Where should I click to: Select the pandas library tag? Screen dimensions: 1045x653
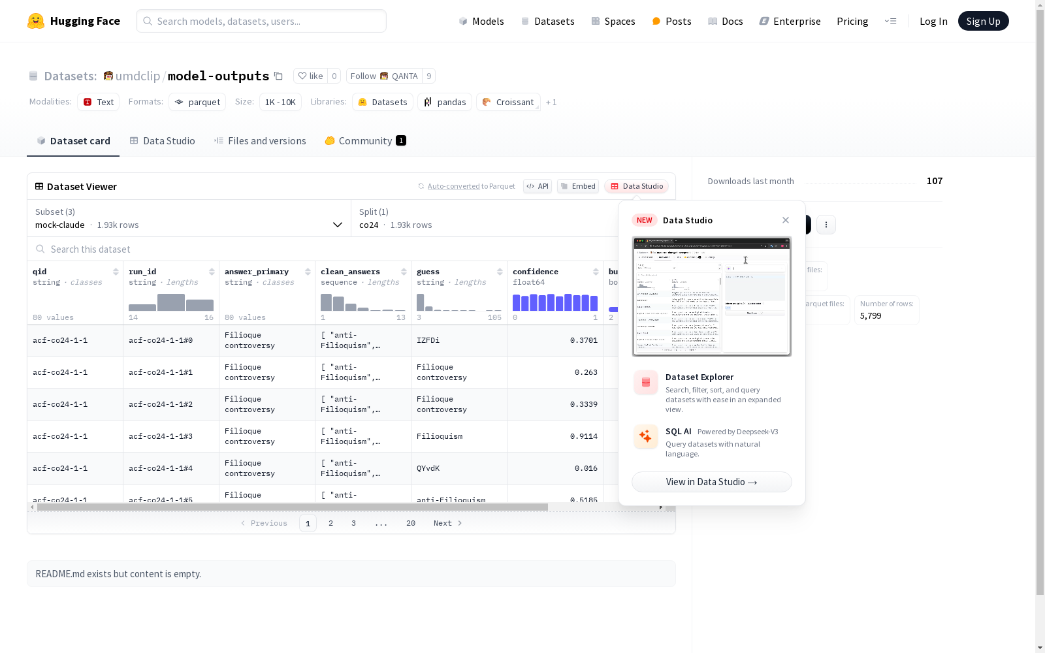point(445,102)
